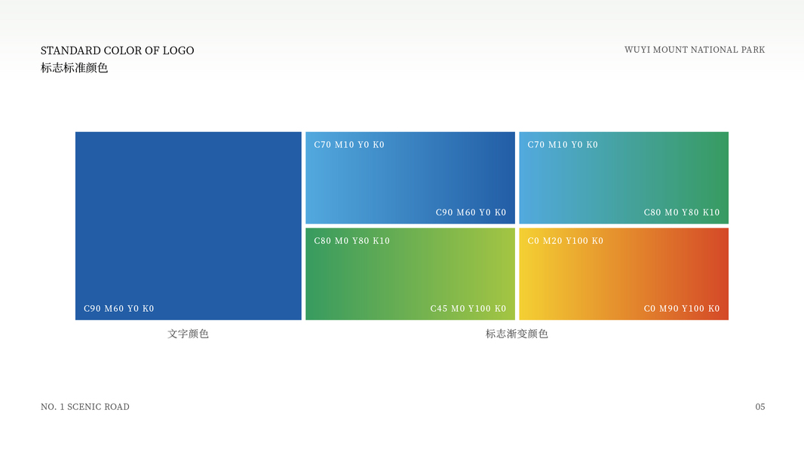This screenshot has width=804, height=452.
Task: Click the Chinese subtitle '标志标准颜色'
Action: click(x=75, y=68)
